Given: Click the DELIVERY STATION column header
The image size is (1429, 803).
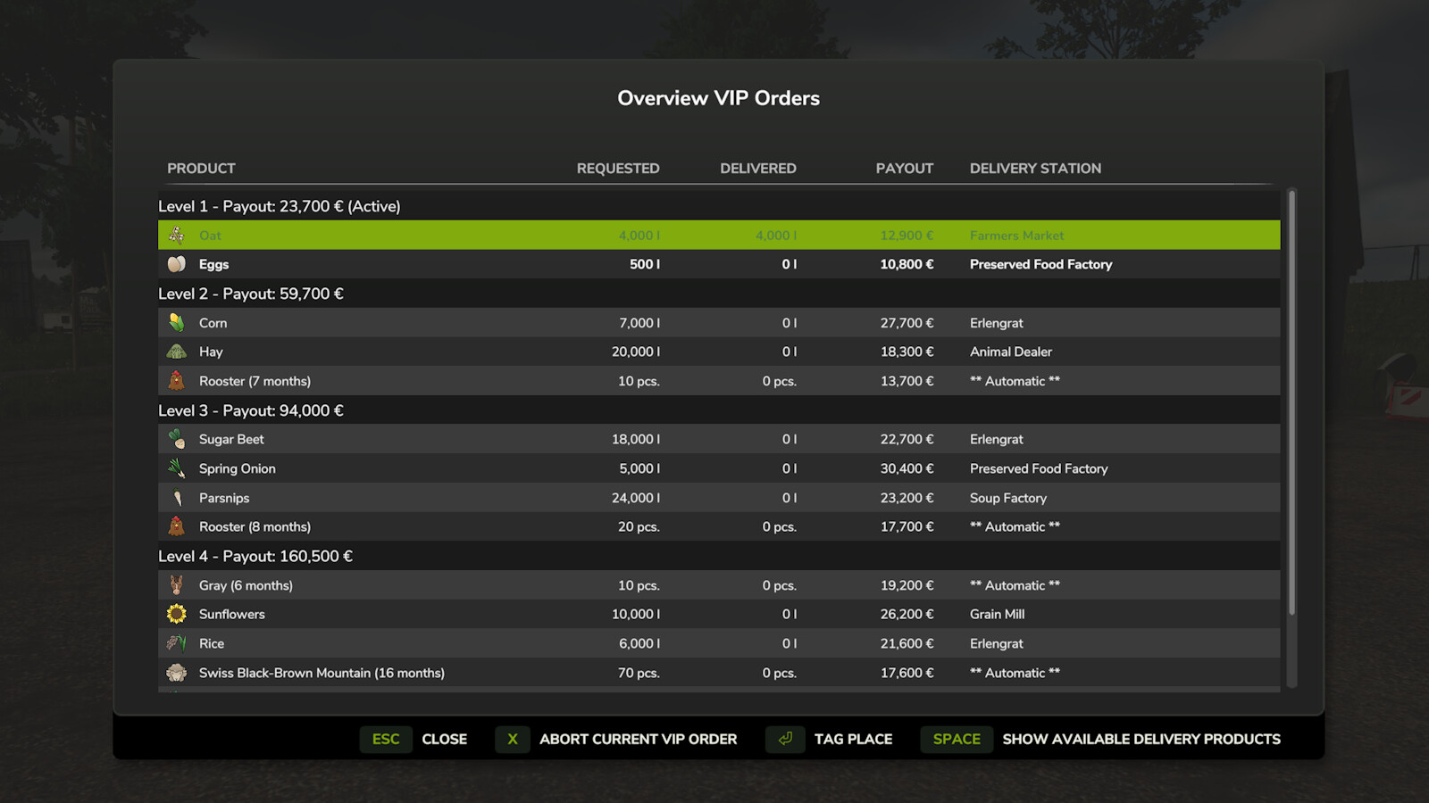Looking at the screenshot, I should point(1035,168).
